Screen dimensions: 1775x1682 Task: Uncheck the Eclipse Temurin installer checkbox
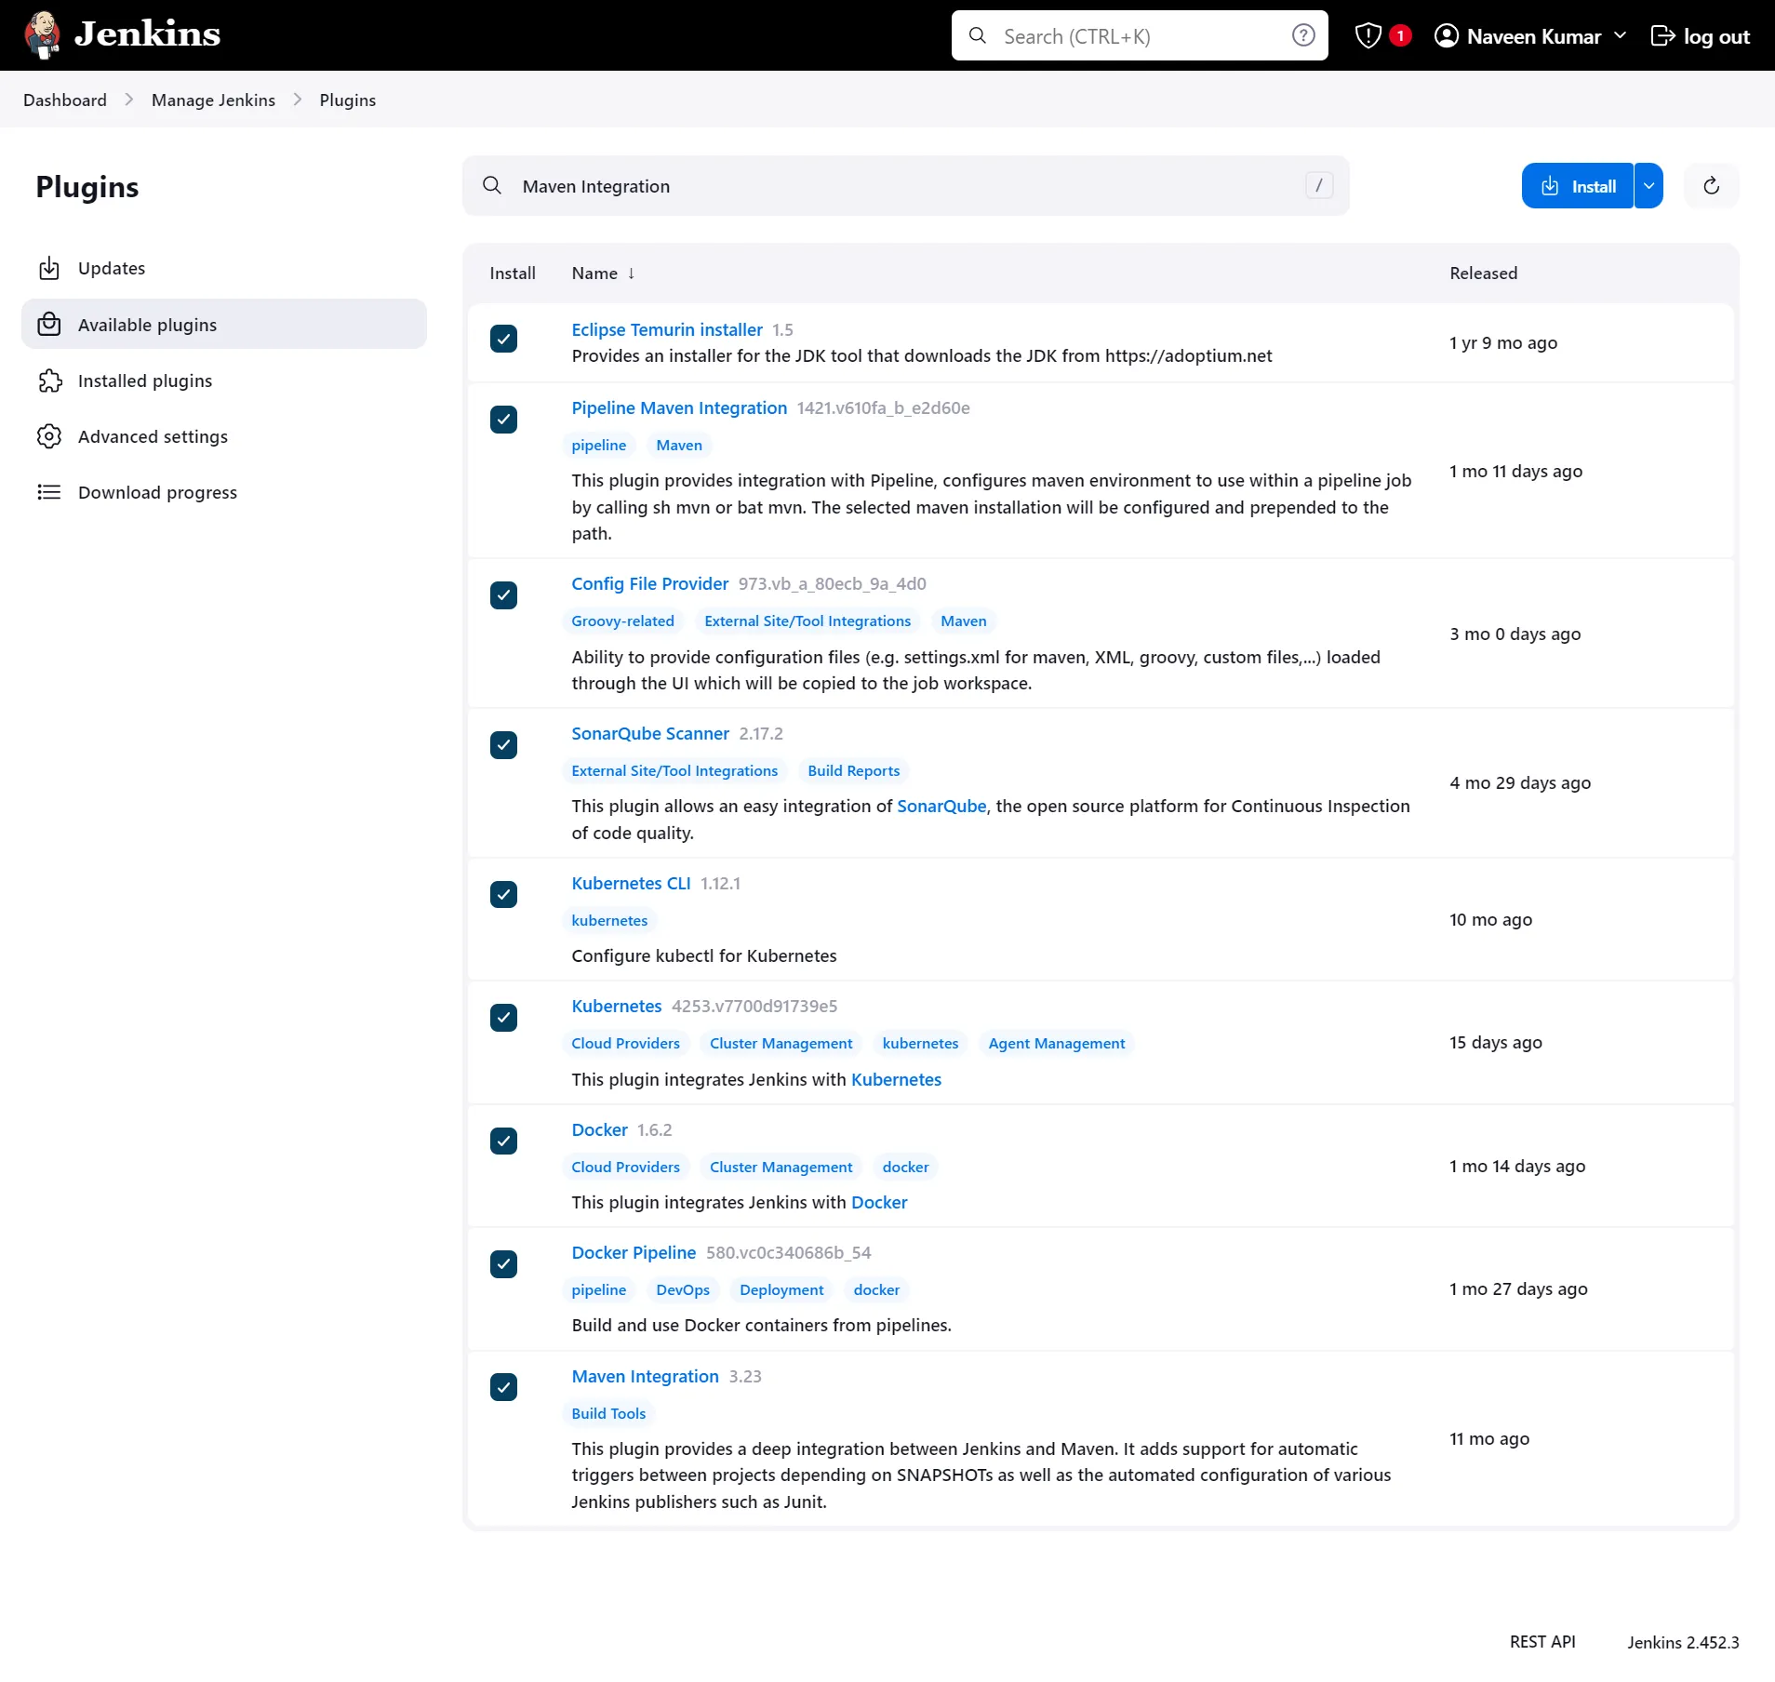[x=503, y=339]
